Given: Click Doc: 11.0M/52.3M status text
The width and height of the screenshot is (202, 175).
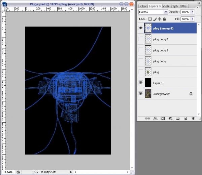Looking at the screenshot, I should 45,172.
